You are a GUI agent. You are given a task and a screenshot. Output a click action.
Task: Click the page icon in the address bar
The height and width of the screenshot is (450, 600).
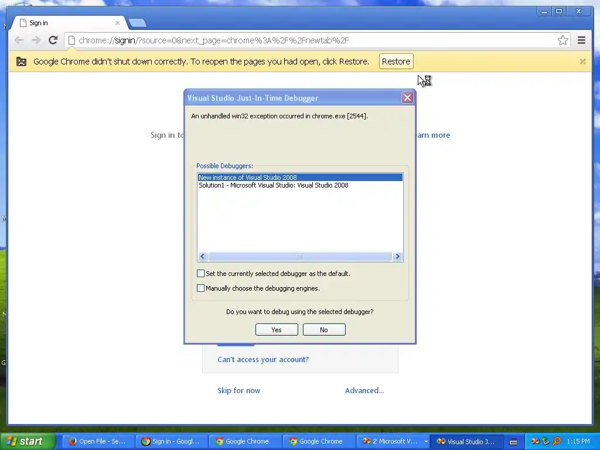71,40
